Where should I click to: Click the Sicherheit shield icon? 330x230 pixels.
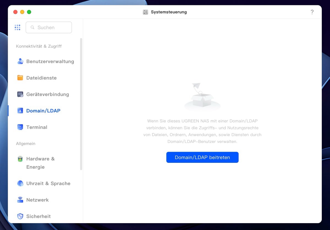20,216
